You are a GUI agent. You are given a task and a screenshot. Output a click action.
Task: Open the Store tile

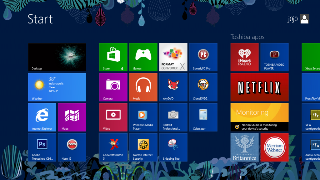[113, 57]
